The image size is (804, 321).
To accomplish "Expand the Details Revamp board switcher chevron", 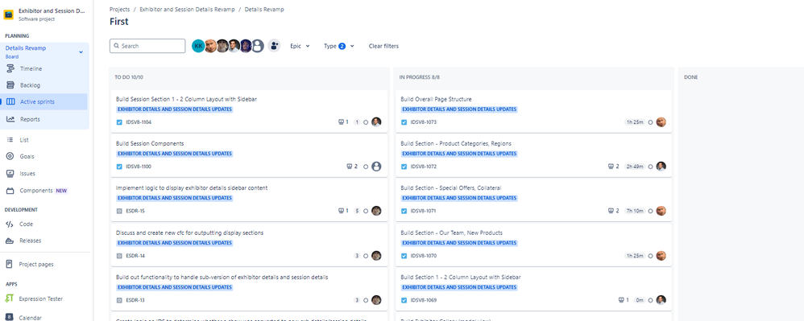I will [81, 52].
